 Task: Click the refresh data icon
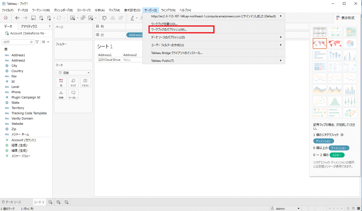59,18
